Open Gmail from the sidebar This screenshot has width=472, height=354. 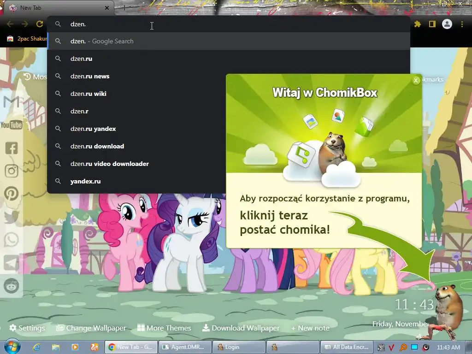click(x=12, y=102)
